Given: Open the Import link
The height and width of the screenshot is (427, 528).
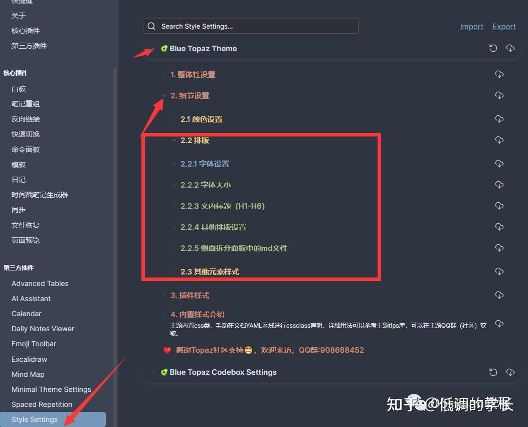Looking at the screenshot, I should click(471, 26).
